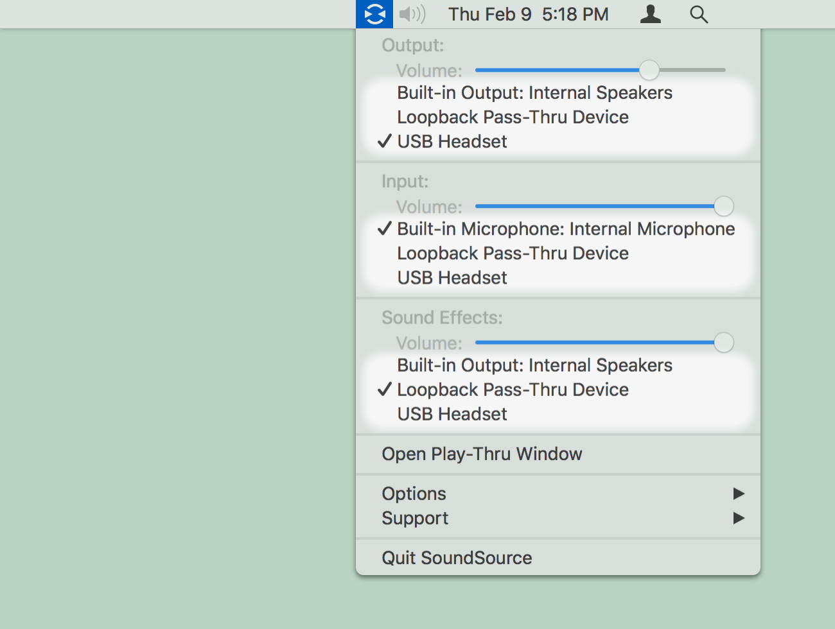The height and width of the screenshot is (629, 835).
Task: Click the Output volume slider knob
Action: pyautogui.click(x=649, y=70)
